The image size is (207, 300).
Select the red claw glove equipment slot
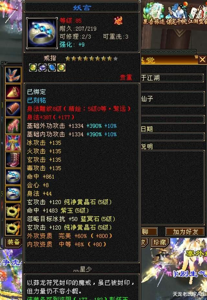pyautogui.click(x=13, y=126)
